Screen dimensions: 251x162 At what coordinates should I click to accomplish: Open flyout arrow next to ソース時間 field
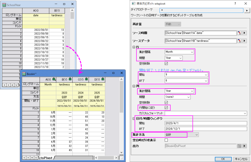click(x=244, y=33)
